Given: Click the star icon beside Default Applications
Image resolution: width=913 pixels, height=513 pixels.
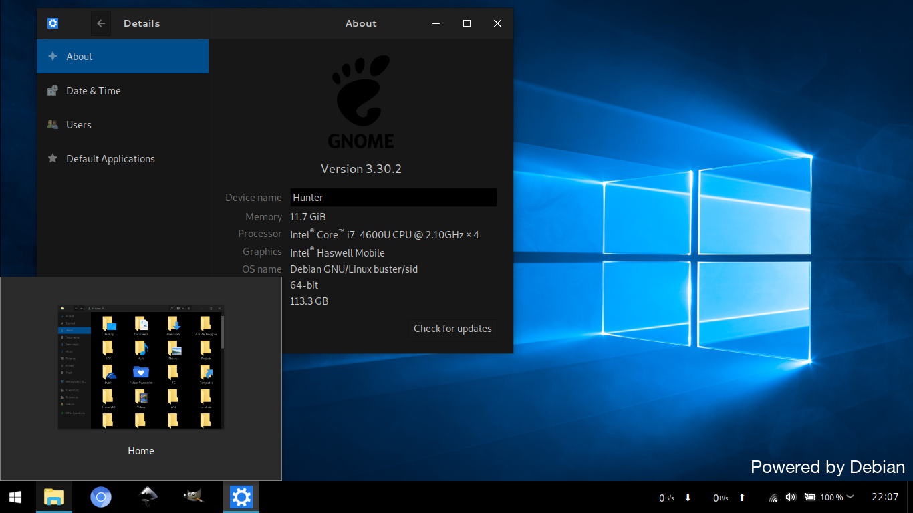Looking at the screenshot, I should 53,159.
